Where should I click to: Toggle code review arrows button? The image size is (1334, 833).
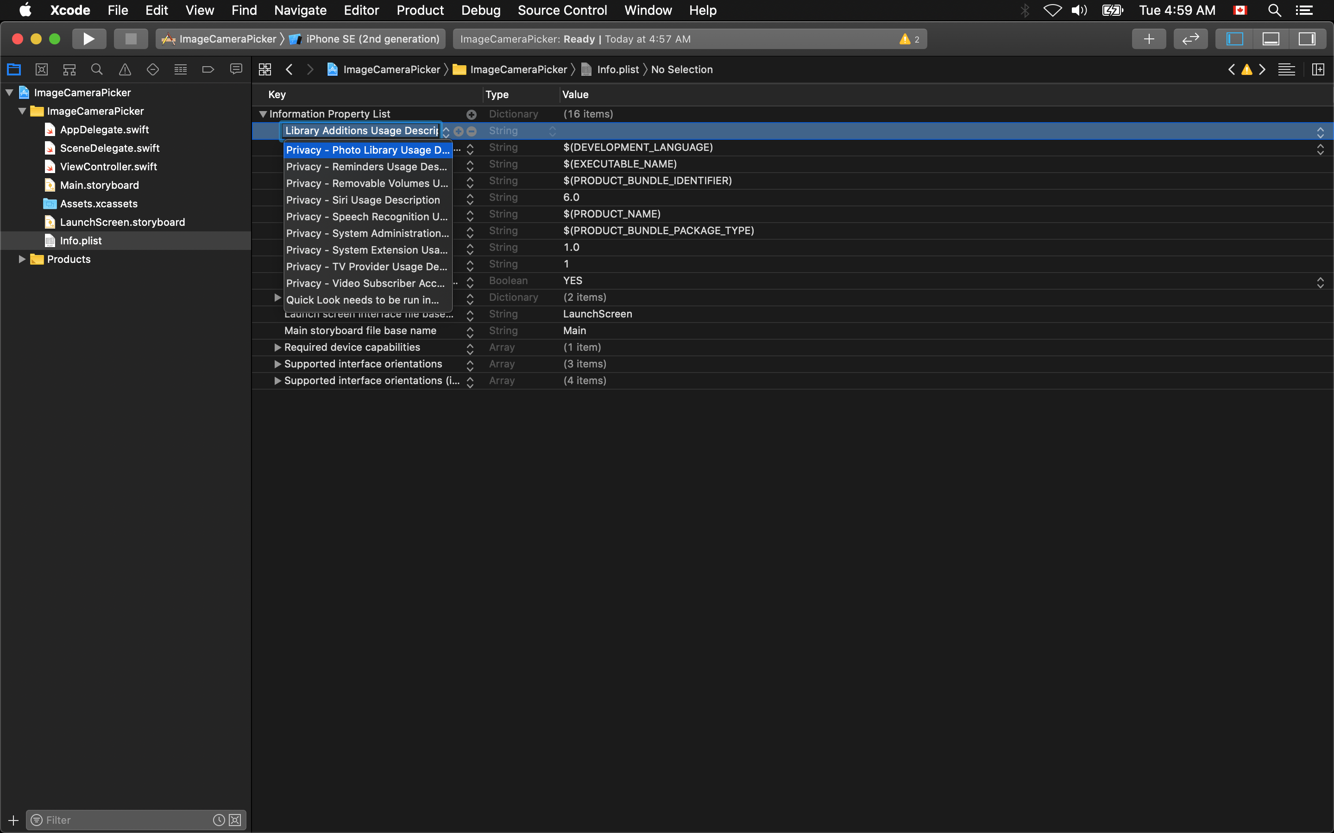pyautogui.click(x=1191, y=39)
